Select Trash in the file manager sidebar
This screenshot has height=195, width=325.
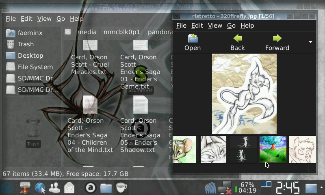coord(26,44)
